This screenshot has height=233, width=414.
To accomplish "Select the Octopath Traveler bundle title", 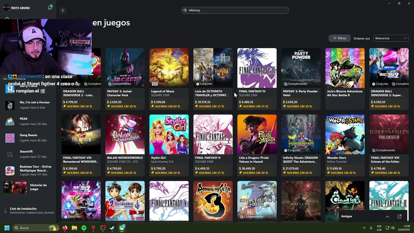I will click(x=212, y=93).
